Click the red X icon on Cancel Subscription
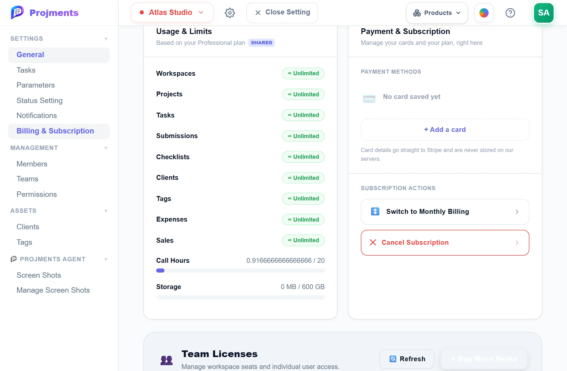 pyautogui.click(x=373, y=242)
